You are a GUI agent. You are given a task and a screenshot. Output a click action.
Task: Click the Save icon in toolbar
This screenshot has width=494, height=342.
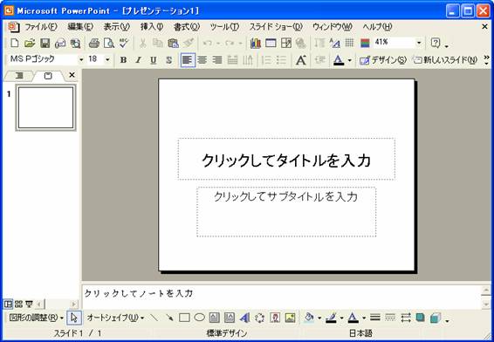[45, 43]
